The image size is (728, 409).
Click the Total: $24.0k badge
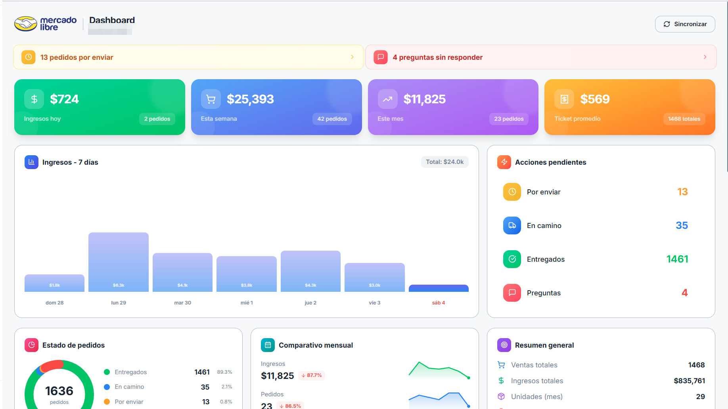click(x=444, y=162)
